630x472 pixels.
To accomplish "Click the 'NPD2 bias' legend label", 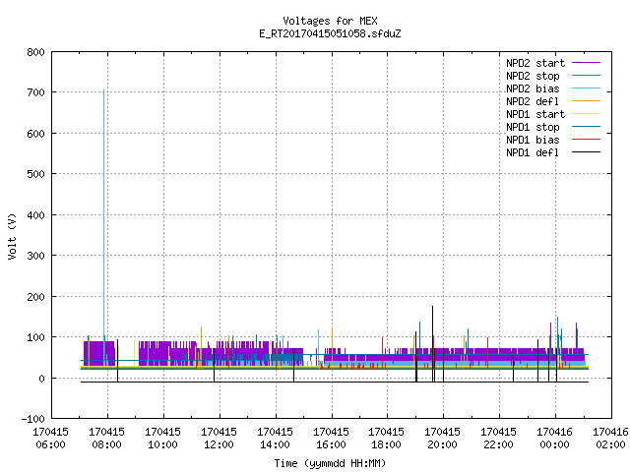I will tap(533, 88).
